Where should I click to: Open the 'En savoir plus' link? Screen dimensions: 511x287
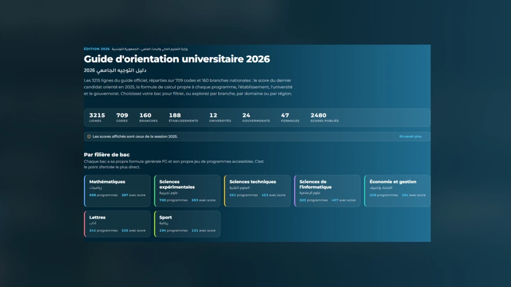tap(410, 136)
